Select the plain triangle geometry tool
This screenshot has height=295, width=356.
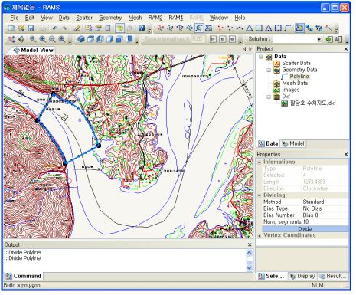[250, 28]
